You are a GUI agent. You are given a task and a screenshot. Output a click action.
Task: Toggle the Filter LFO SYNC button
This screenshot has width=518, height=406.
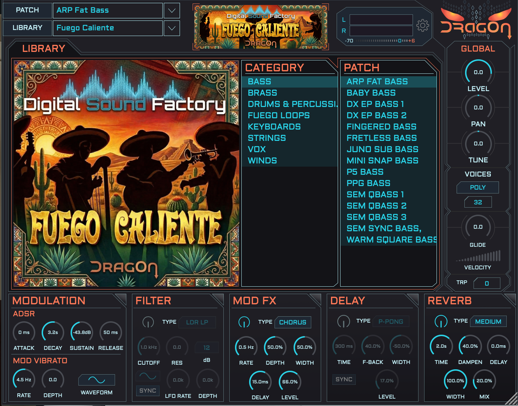pos(148,390)
